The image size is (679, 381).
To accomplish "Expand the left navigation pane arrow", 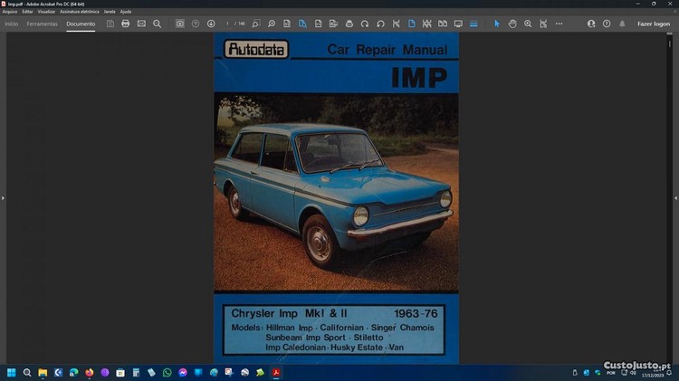I will click(3, 197).
